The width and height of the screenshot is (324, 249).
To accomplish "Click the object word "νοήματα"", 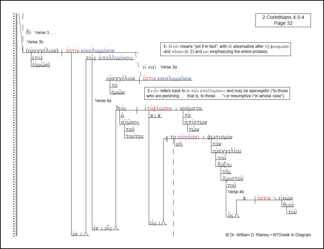I will 191,108.
